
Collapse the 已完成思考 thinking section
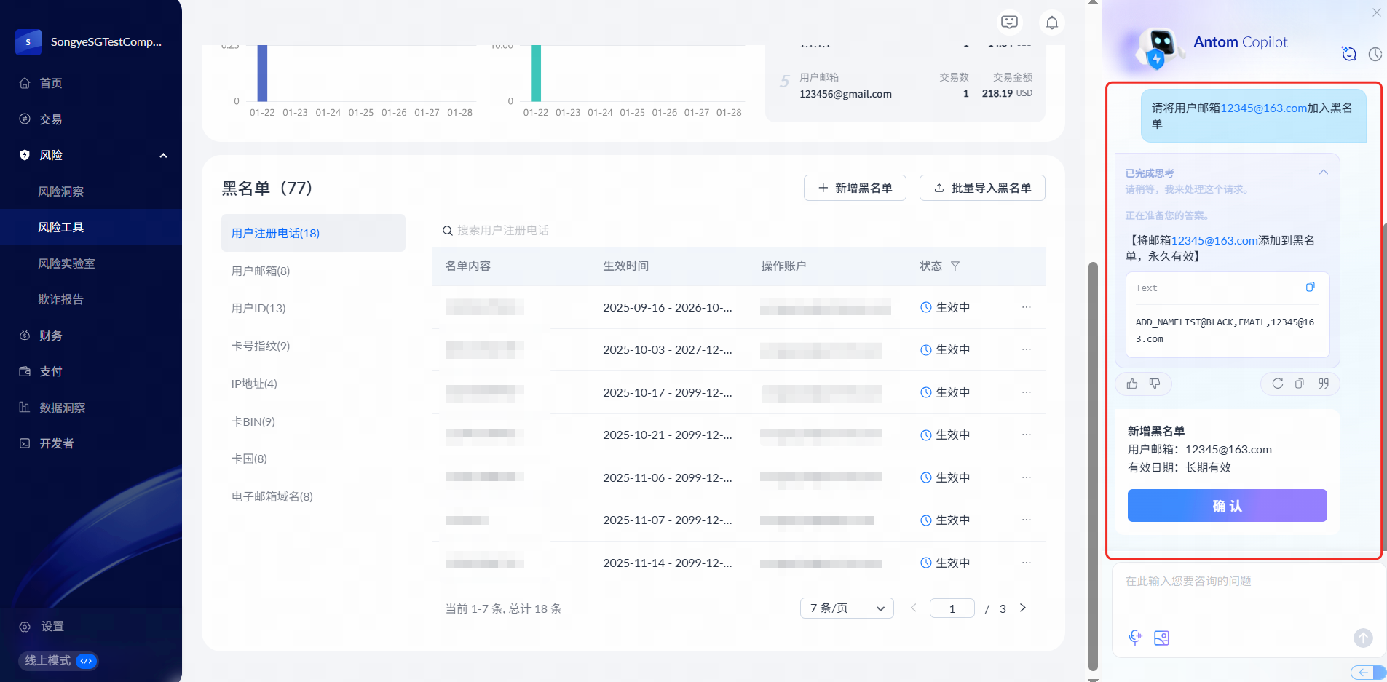coord(1323,173)
